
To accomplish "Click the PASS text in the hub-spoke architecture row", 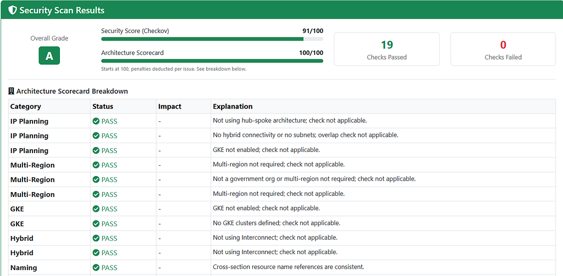I will tap(109, 121).
